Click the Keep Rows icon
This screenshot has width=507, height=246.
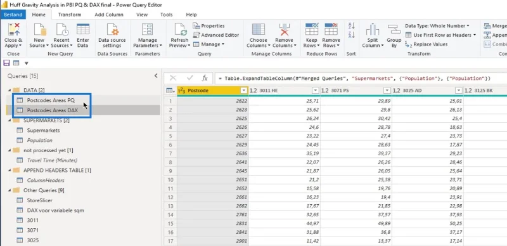pos(312,29)
